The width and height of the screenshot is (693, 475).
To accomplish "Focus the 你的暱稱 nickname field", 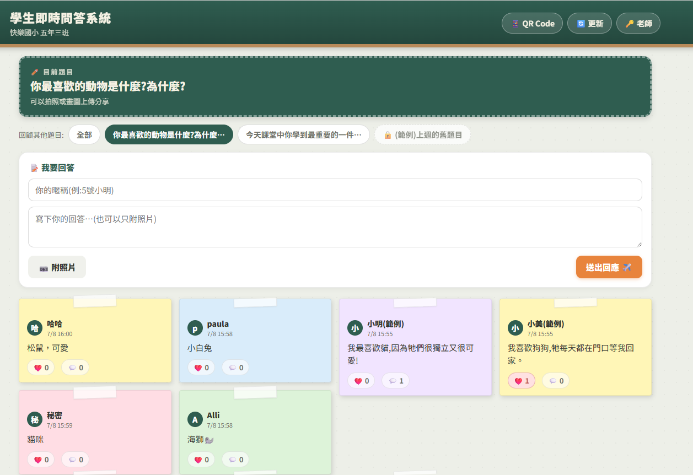I will 335,190.
